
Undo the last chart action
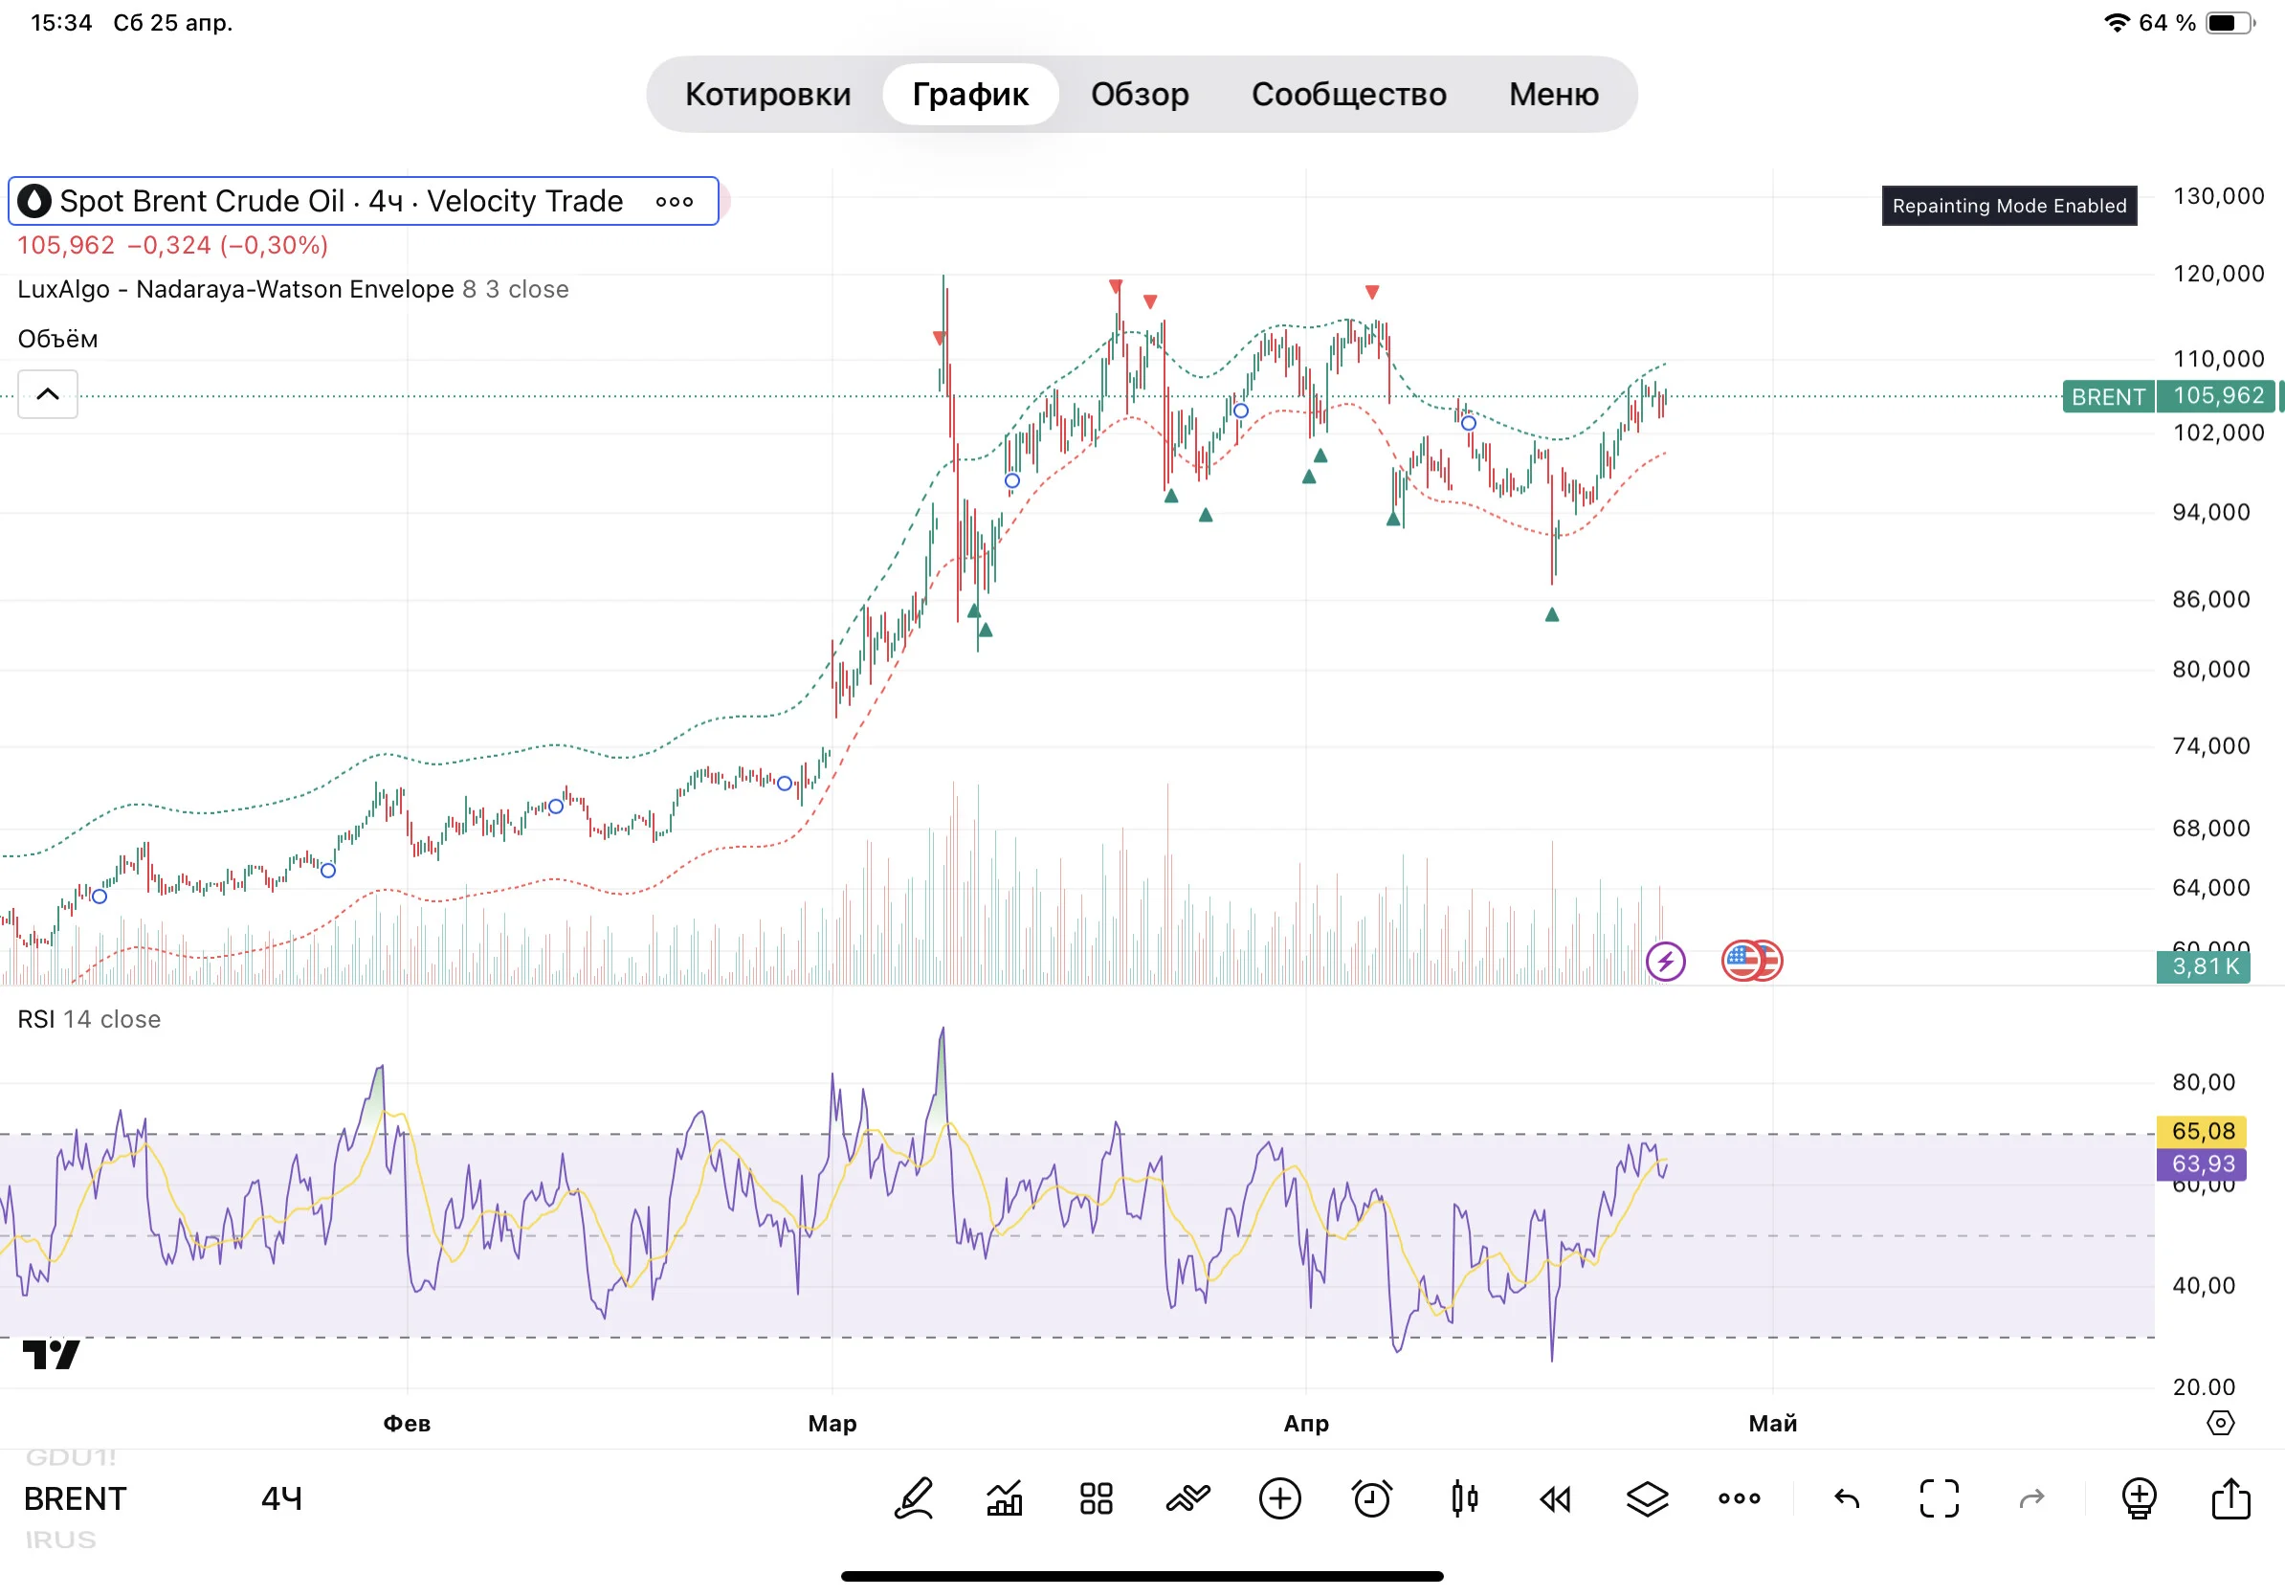[x=1846, y=1498]
